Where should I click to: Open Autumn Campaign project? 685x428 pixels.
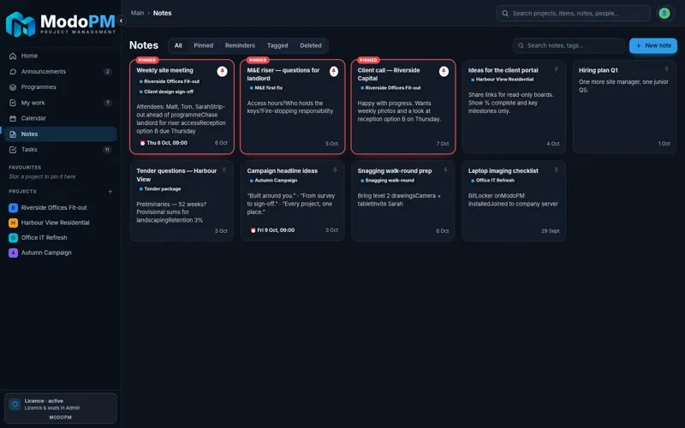pyautogui.click(x=60, y=253)
